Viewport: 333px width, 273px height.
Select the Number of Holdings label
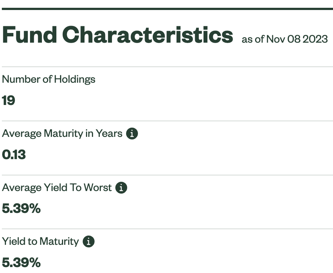point(49,79)
